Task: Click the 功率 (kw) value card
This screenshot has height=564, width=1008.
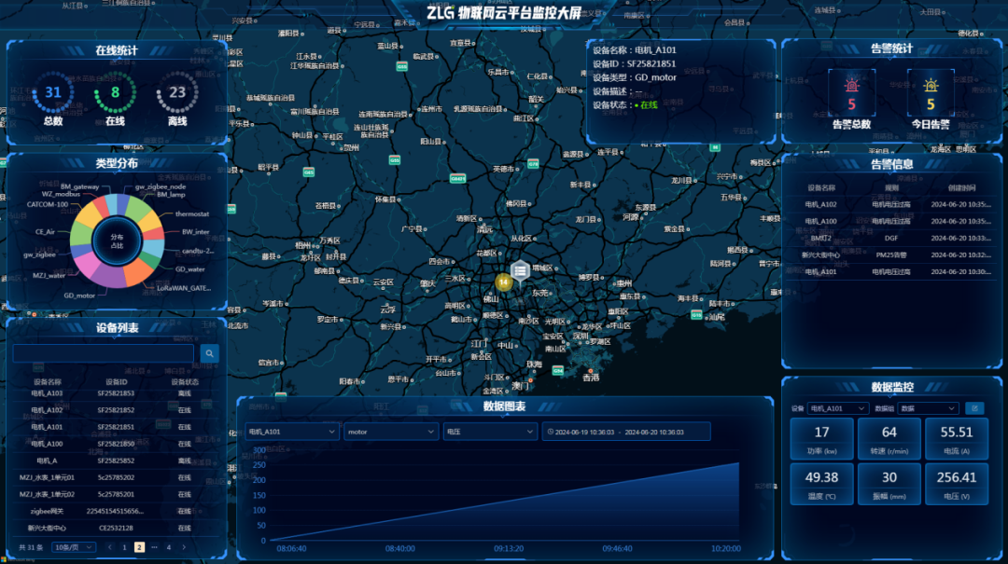Action: point(821,439)
